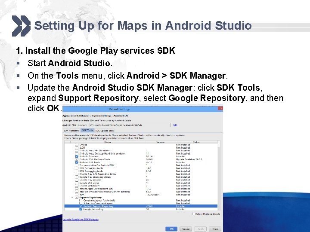Check Intel x86 Emulator Accelerator (HAXM)
This screenshot has height=232, width=310.
click(77, 192)
